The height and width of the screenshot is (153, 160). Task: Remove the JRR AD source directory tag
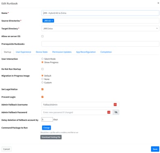[x=52, y=21]
